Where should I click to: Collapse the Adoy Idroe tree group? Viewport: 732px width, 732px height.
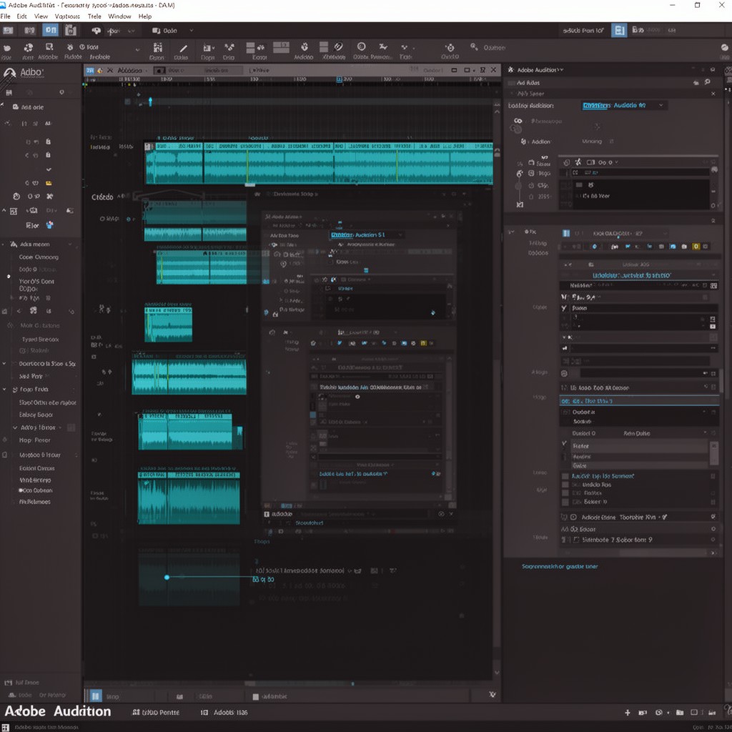(x=15, y=427)
